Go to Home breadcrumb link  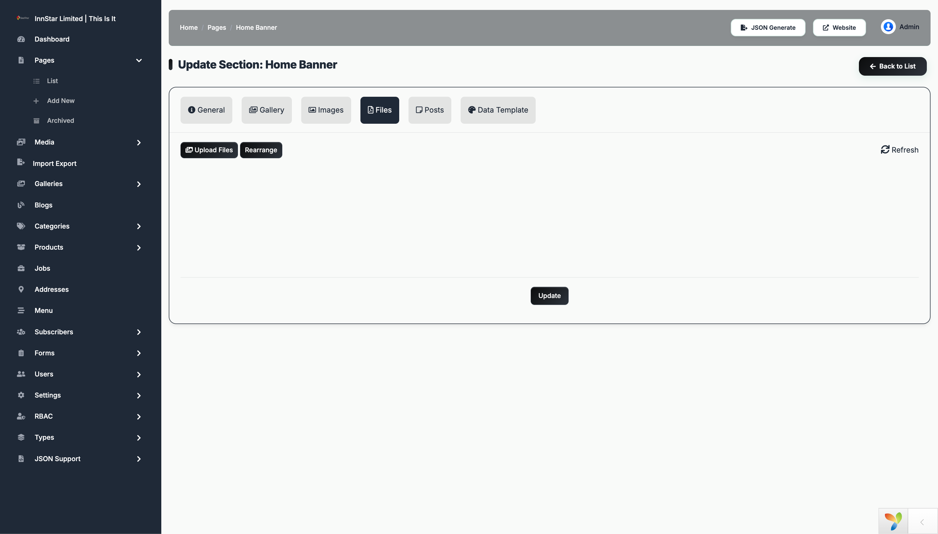point(189,28)
